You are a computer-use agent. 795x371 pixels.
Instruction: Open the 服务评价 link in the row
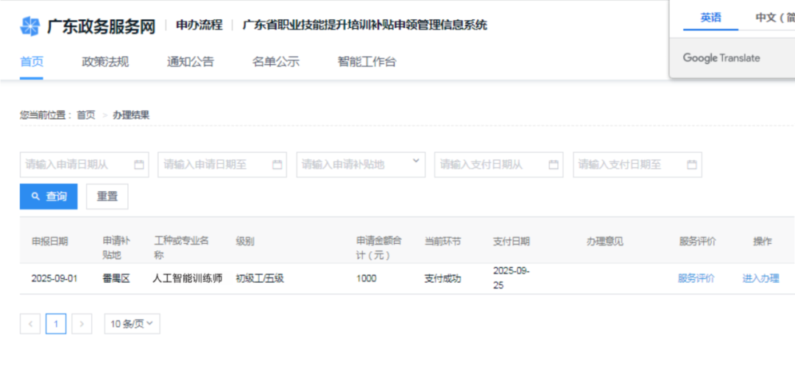click(696, 278)
